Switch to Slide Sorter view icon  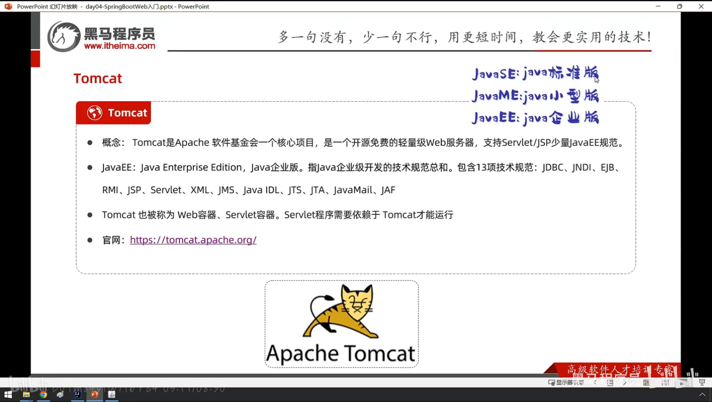665,382
